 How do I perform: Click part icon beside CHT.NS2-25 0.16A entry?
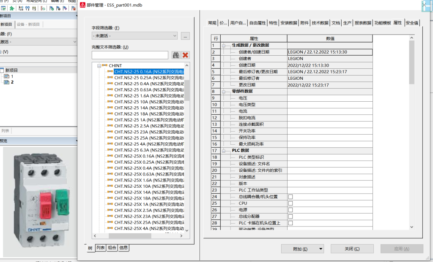click(110, 71)
